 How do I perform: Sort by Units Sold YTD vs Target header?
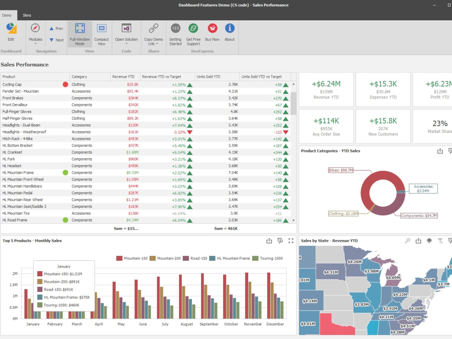[265, 77]
